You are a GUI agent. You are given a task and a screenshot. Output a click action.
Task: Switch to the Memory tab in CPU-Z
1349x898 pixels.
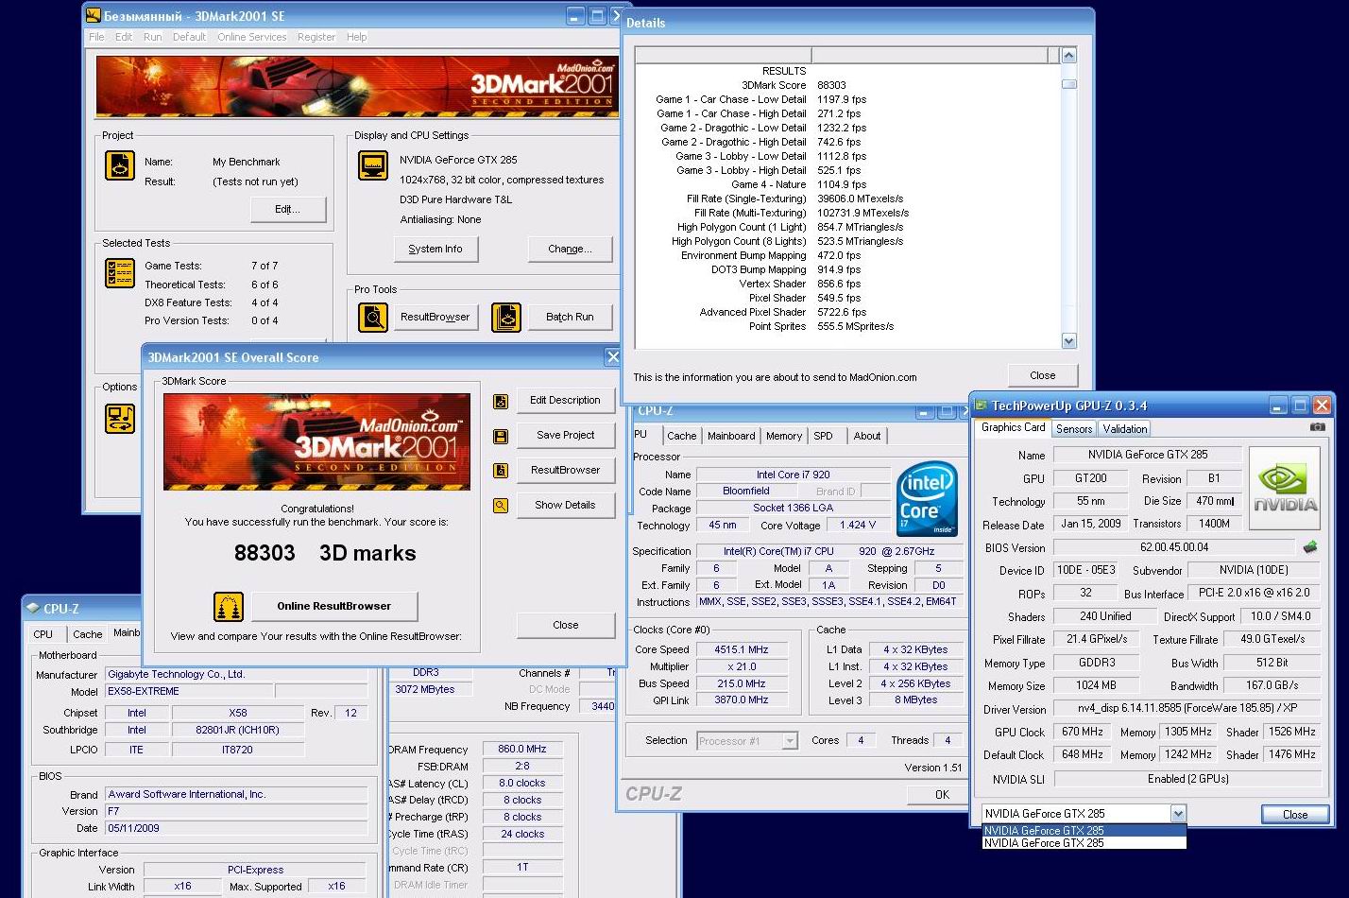click(x=784, y=436)
